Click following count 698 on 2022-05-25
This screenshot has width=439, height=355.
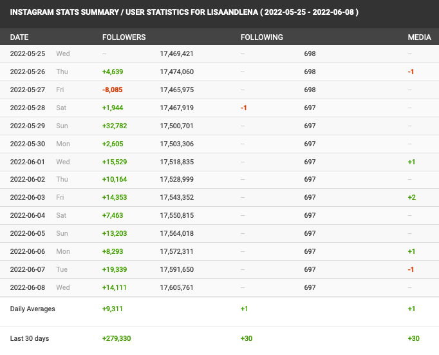click(x=310, y=53)
